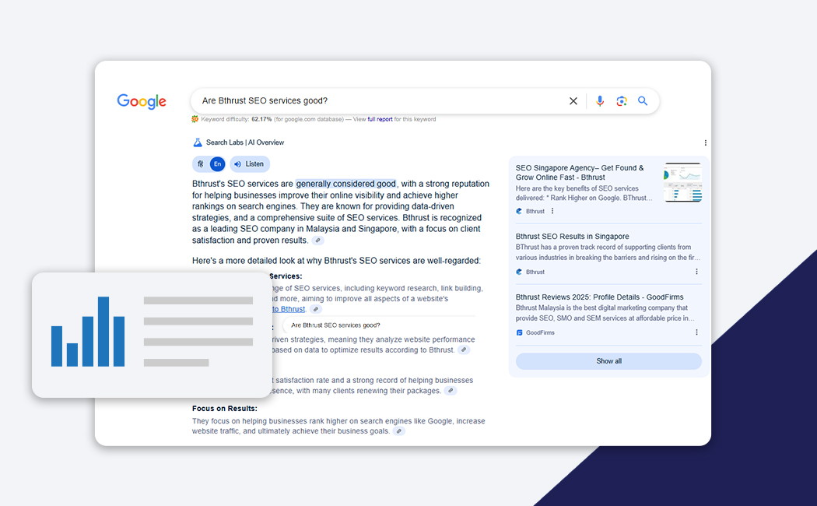Clear the search query with X
The width and height of the screenshot is (817, 506).
573,101
